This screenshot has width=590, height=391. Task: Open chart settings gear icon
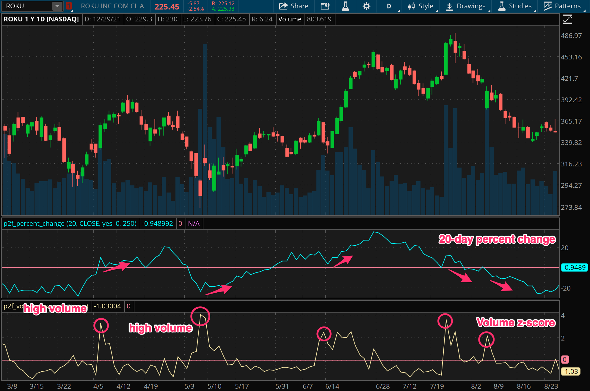pos(366,6)
